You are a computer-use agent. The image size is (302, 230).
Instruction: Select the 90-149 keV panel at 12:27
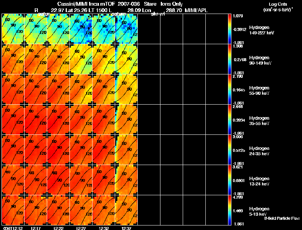(x=81, y=59)
